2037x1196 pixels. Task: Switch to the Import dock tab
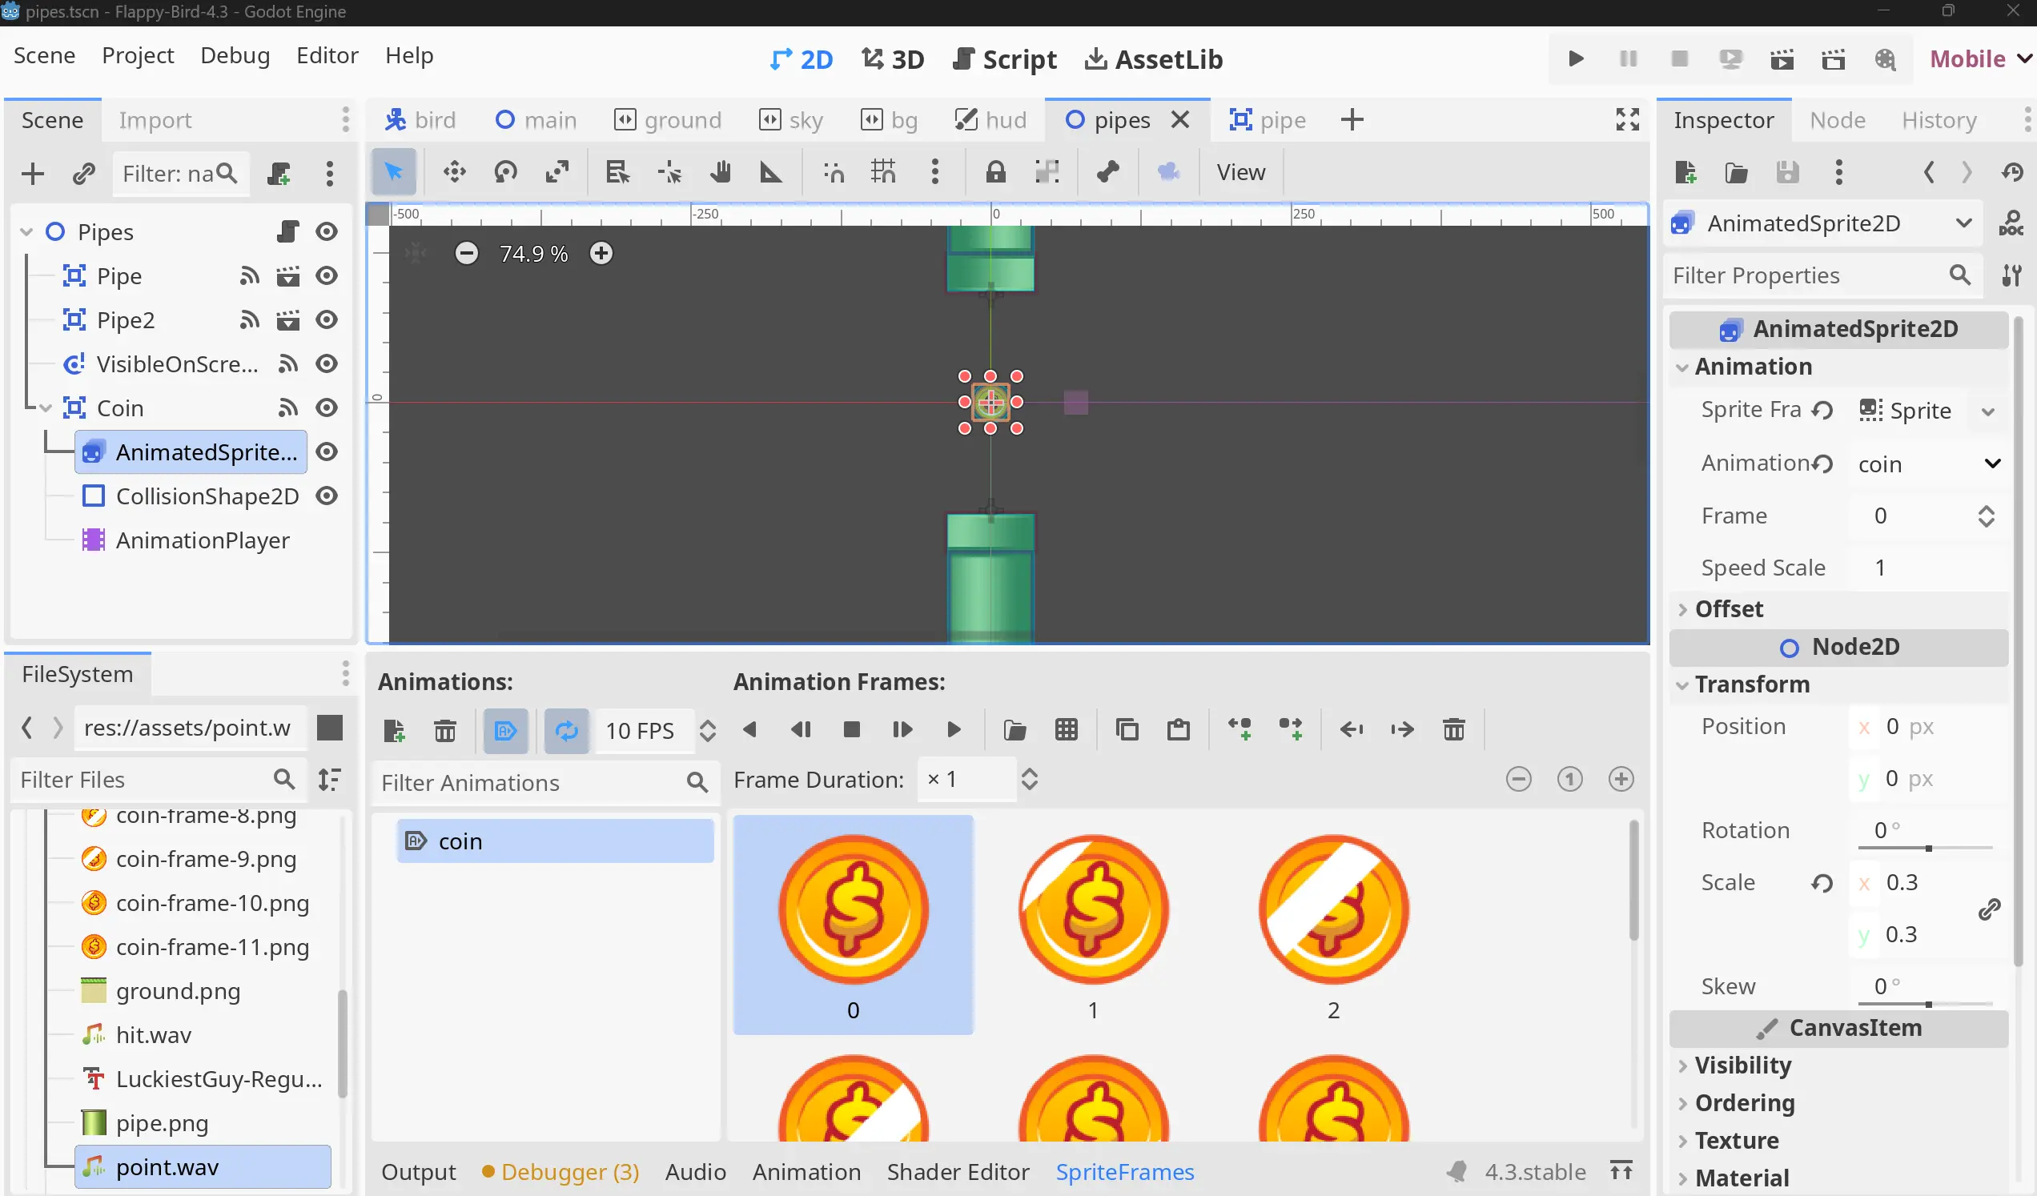(155, 120)
